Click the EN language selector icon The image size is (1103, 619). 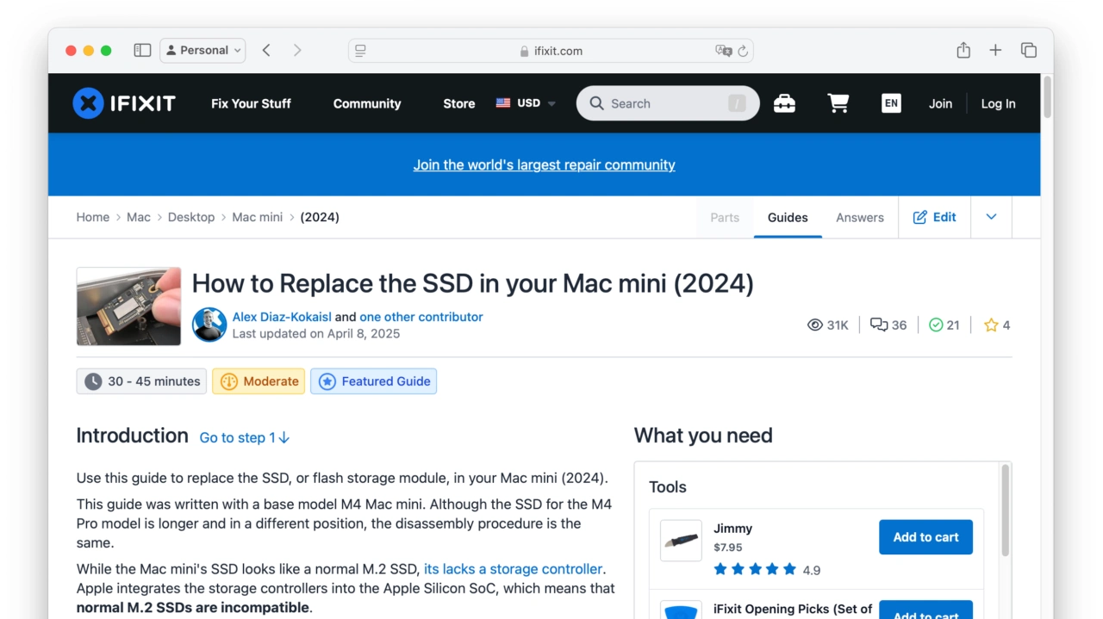(891, 103)
